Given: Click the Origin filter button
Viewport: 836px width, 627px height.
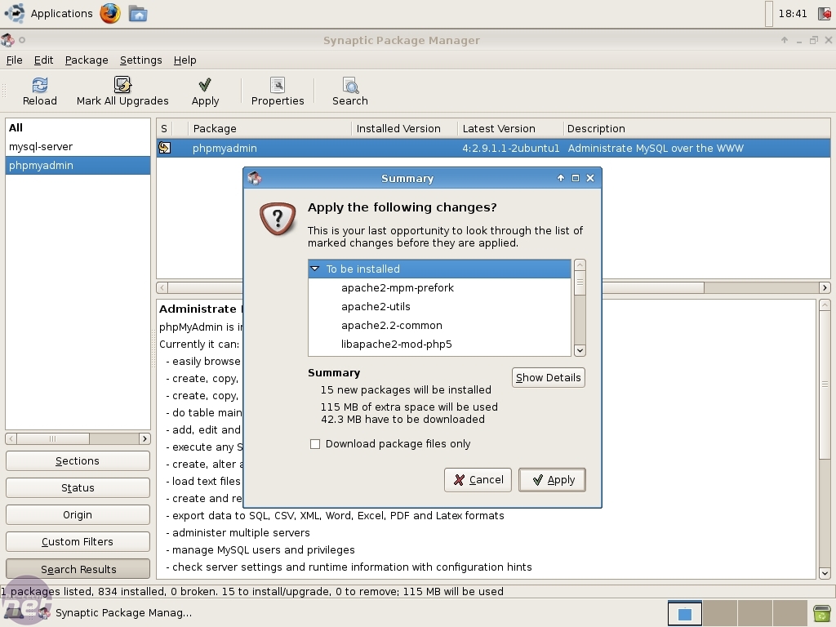Looking at the screenshot, I should pyautogui.click(x=78, y=515).
